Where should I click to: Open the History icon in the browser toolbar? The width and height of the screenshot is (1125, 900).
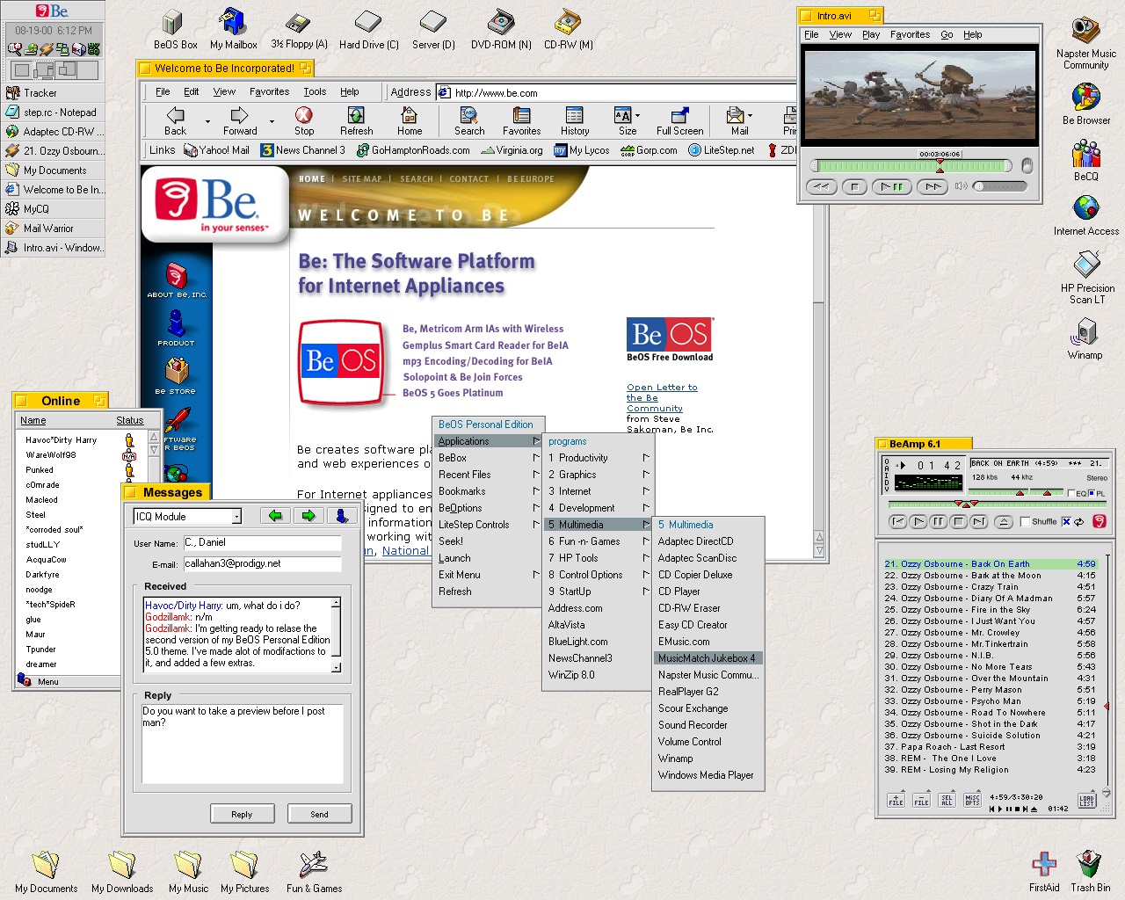(575, 115)
